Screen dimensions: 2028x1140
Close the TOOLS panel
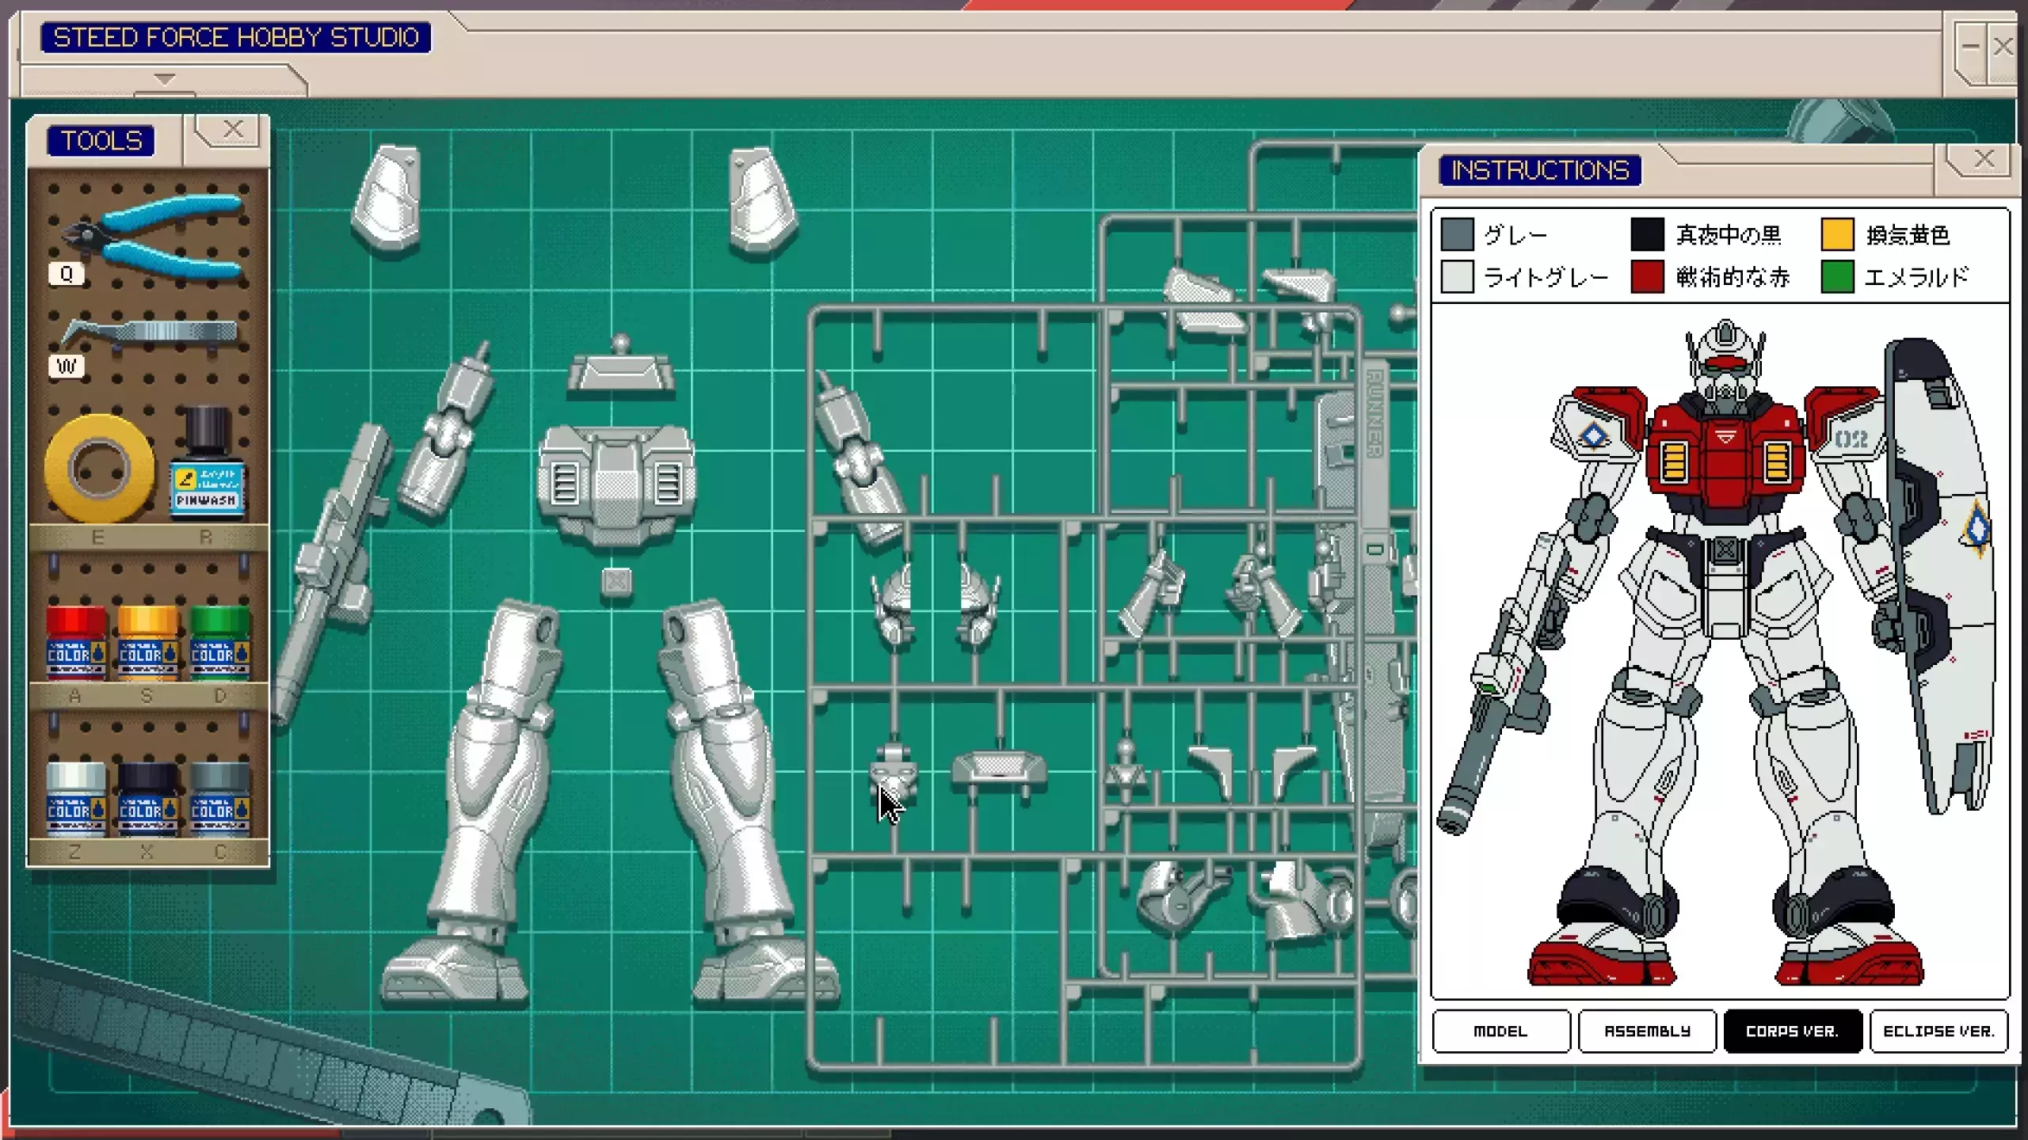(x=232, y=129)
